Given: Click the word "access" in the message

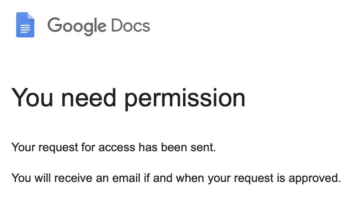Looking at the screenshot, I should click(117, 148).
